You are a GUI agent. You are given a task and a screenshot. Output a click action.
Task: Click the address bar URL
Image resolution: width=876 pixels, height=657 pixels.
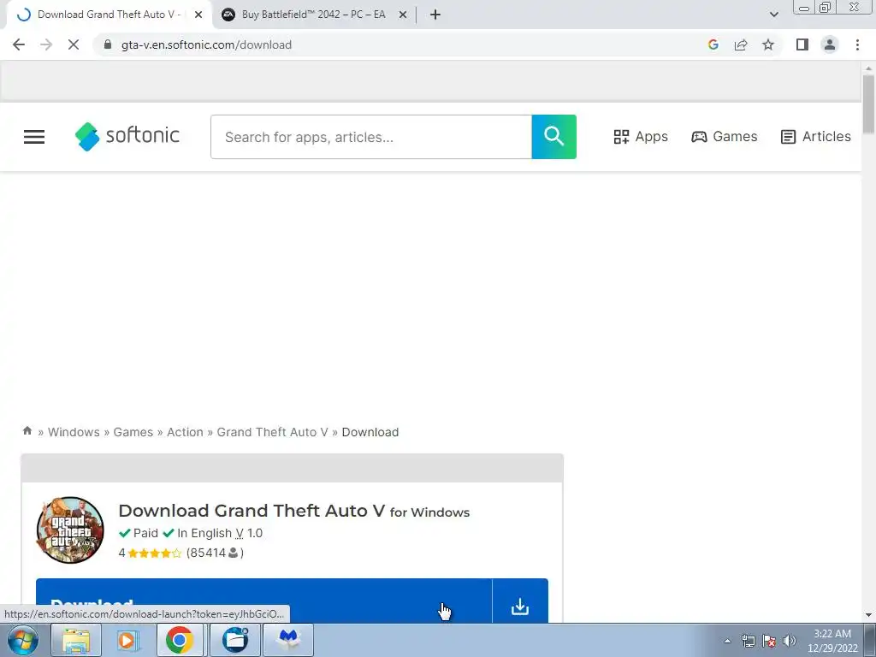click(206, 44)
